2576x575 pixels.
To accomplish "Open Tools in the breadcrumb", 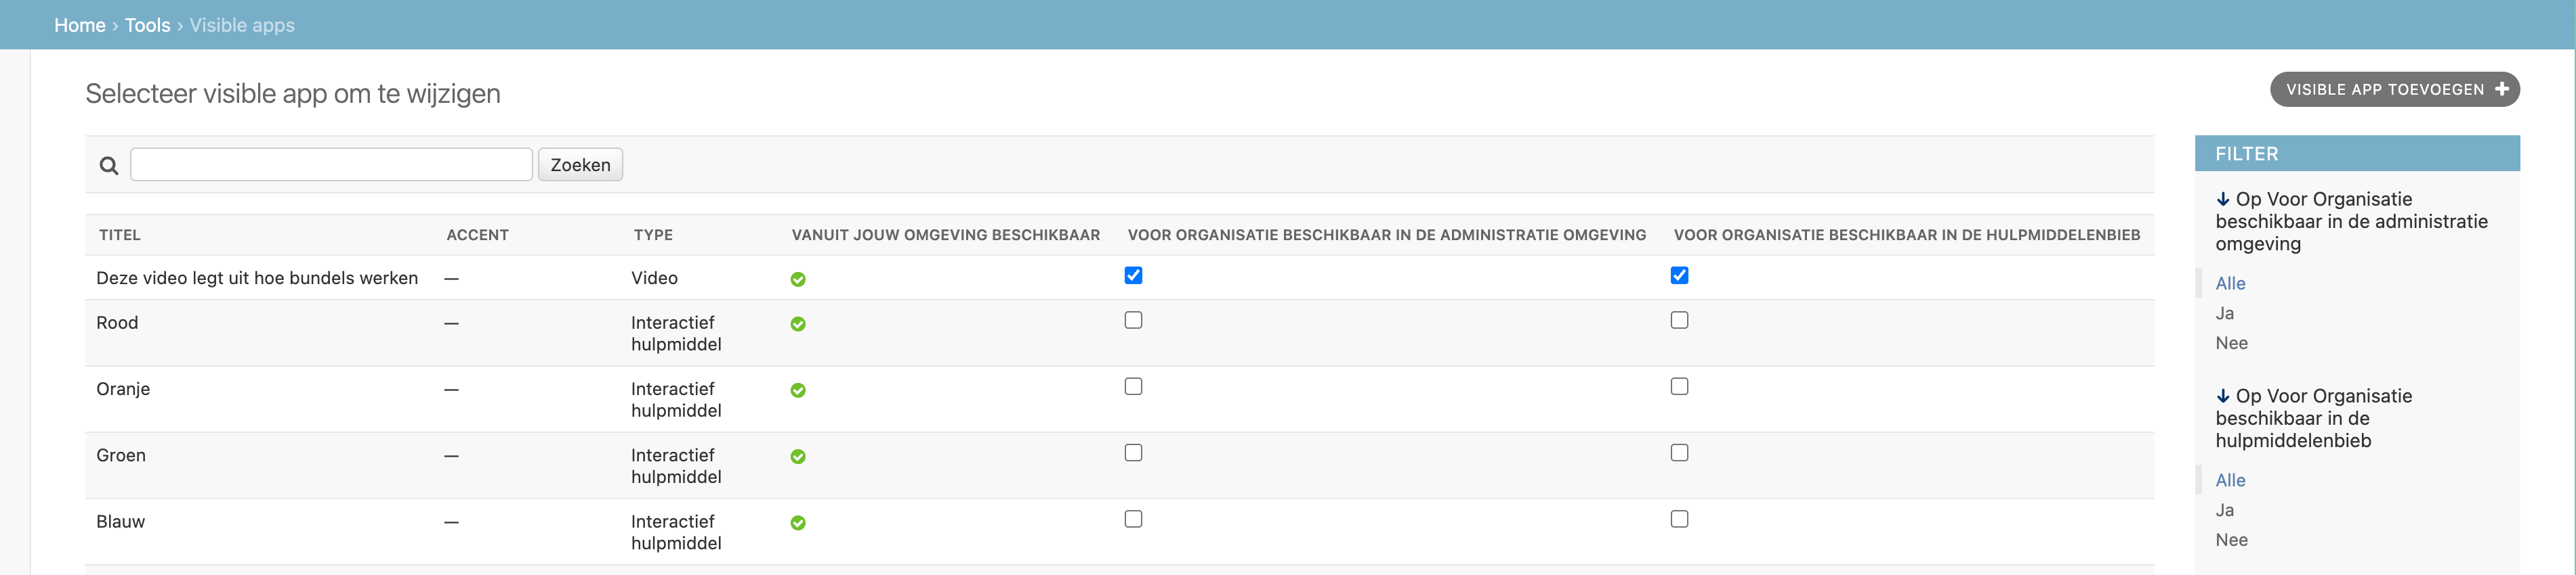I will [147, 25].
